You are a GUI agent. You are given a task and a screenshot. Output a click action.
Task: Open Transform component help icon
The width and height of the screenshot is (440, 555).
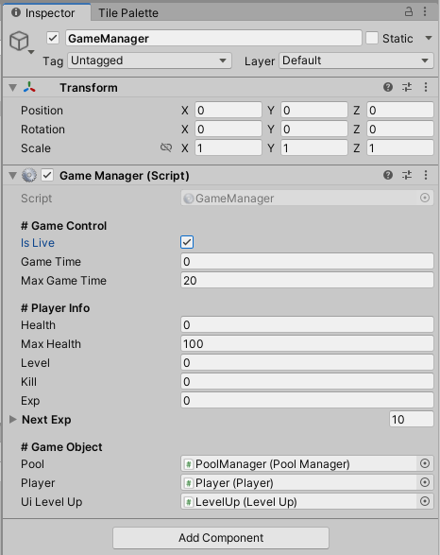click(388, 87)
